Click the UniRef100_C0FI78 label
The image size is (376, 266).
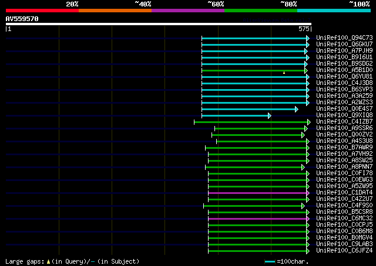345,173
